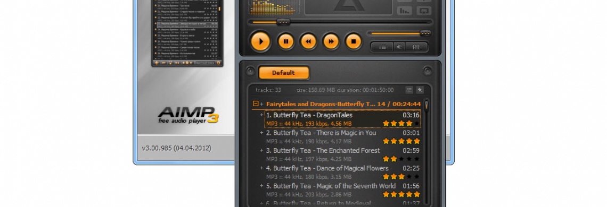Click the pin icon in the playlist header
This screenshot has height=207, width=607.
pos(420,90)
